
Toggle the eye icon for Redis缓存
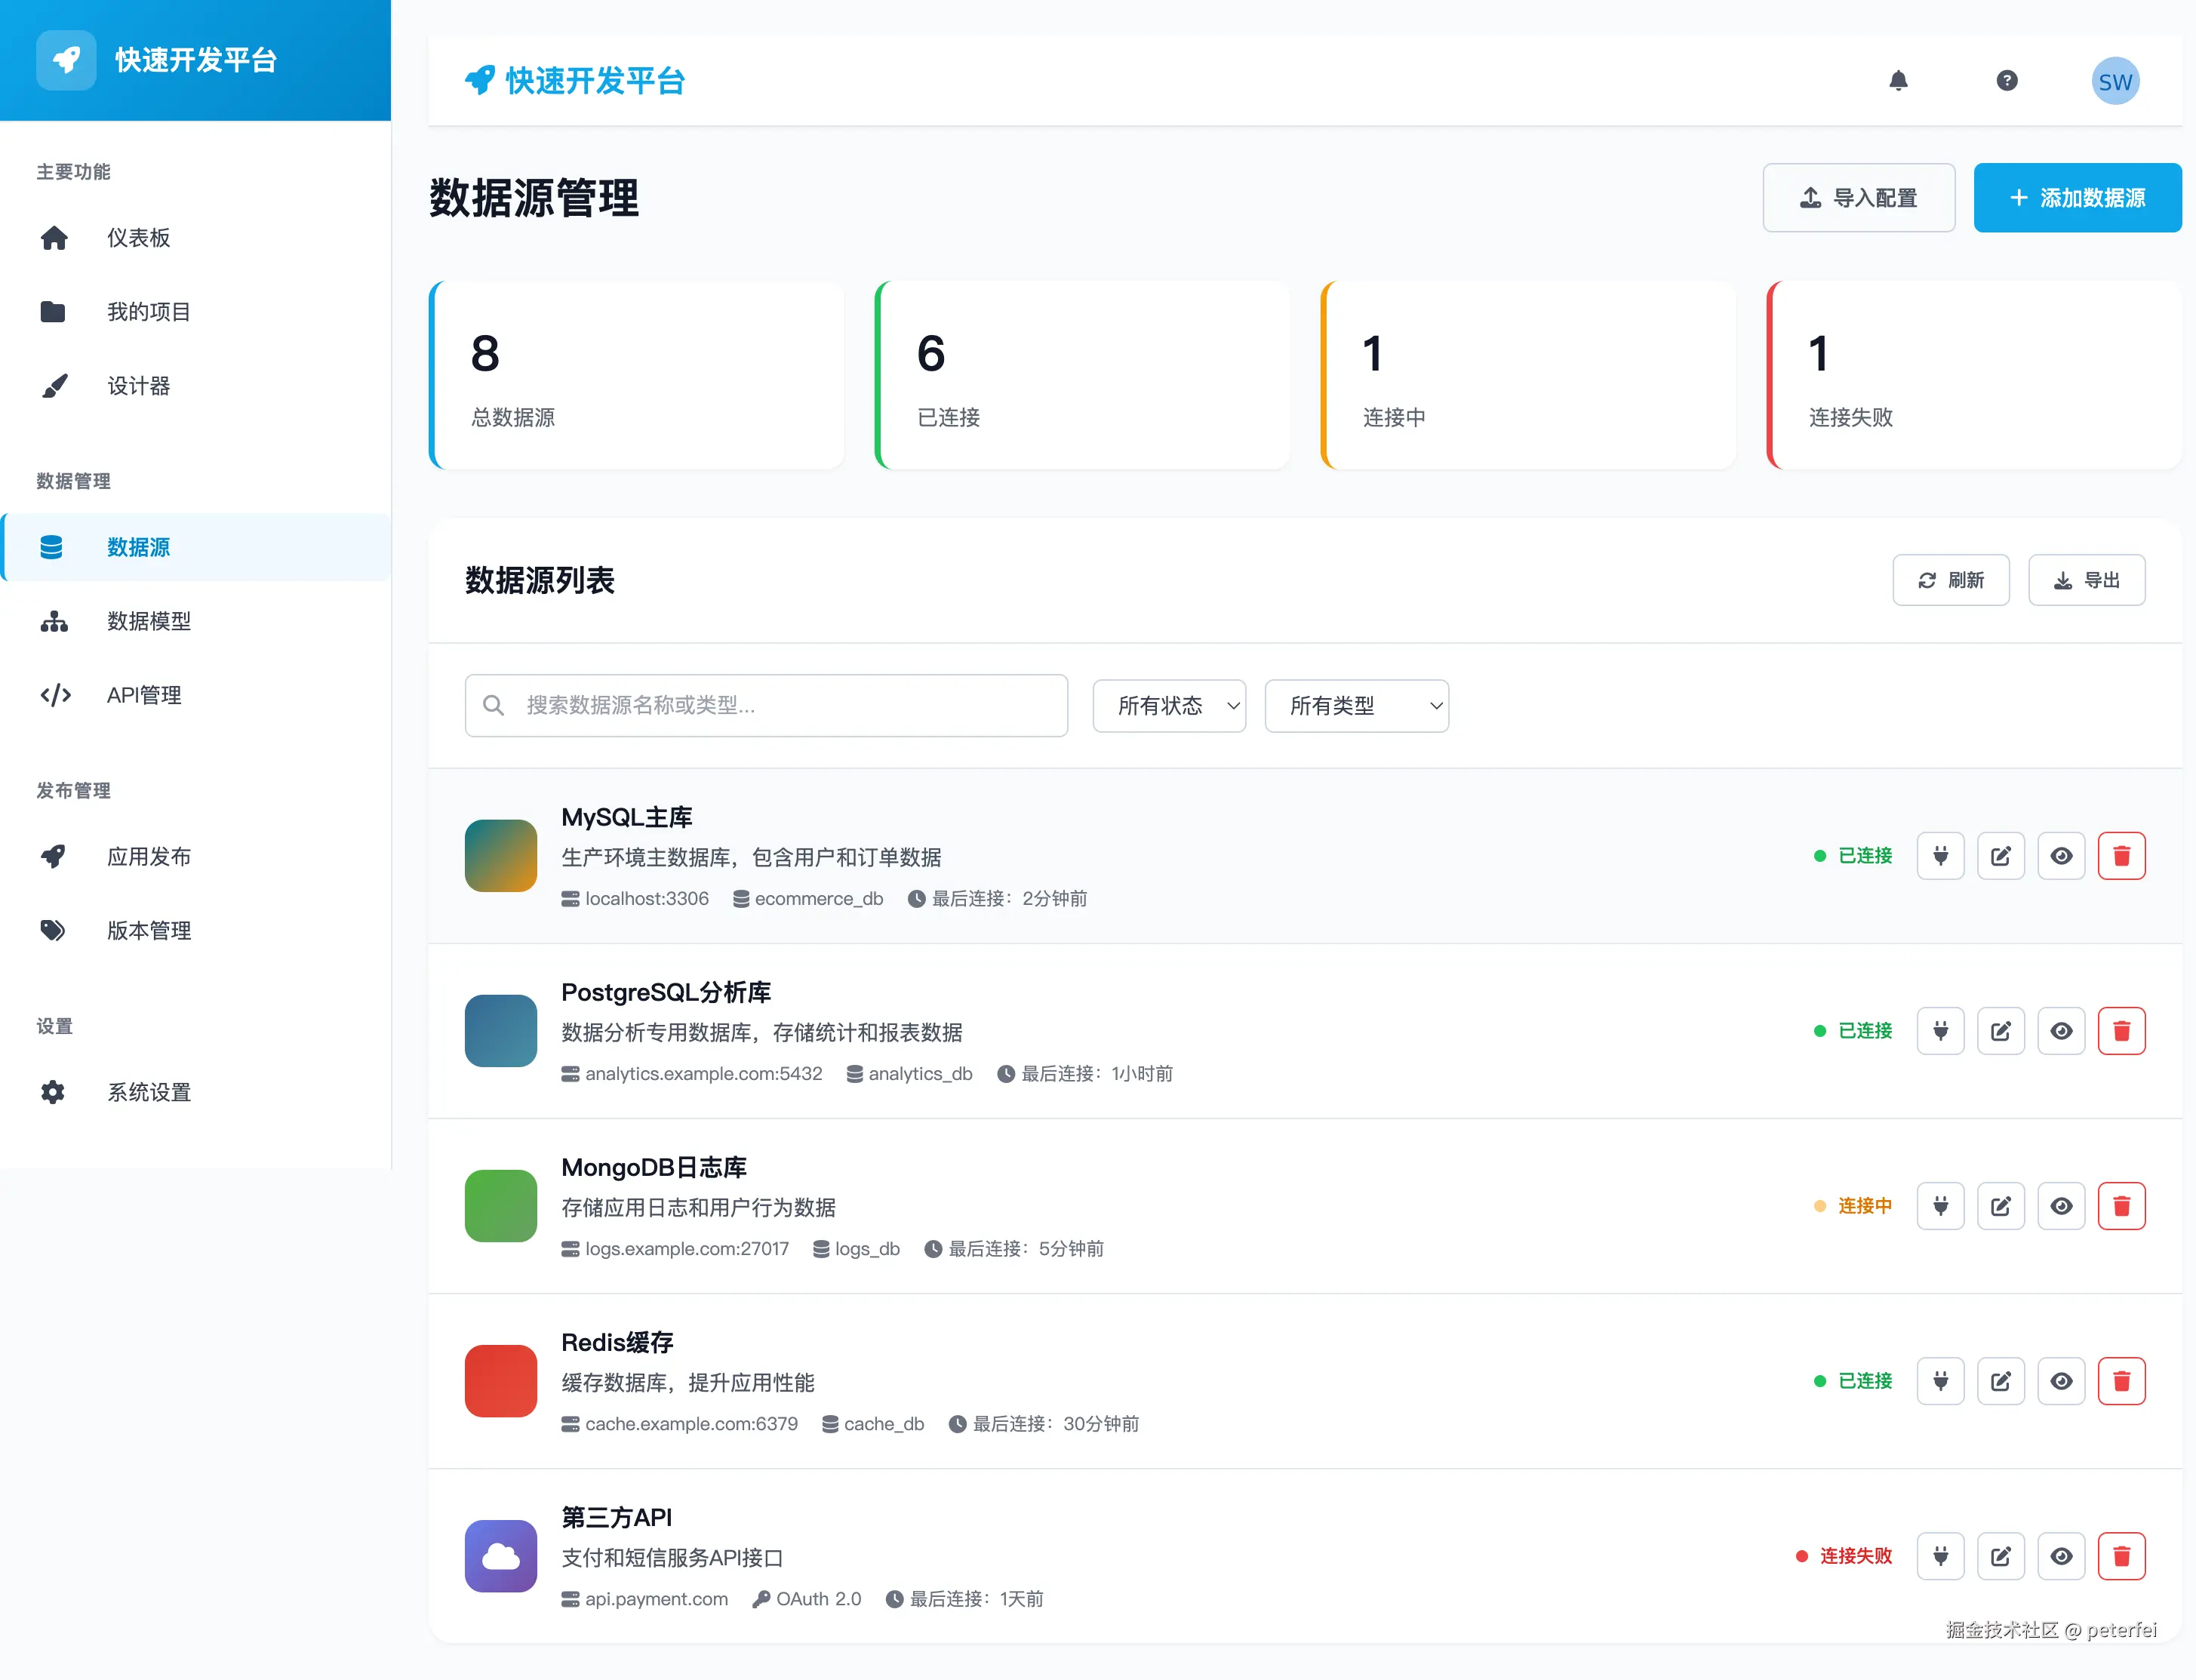pyautogui.click(x=2061, y=1381)
